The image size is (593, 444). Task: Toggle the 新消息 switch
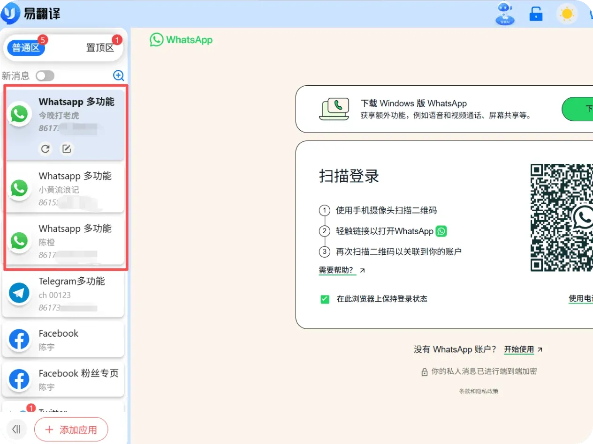(x=45, y=76)
